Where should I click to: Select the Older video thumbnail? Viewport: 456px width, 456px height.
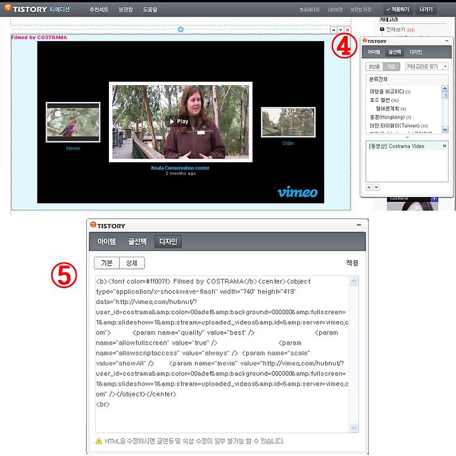pos(288,122)
